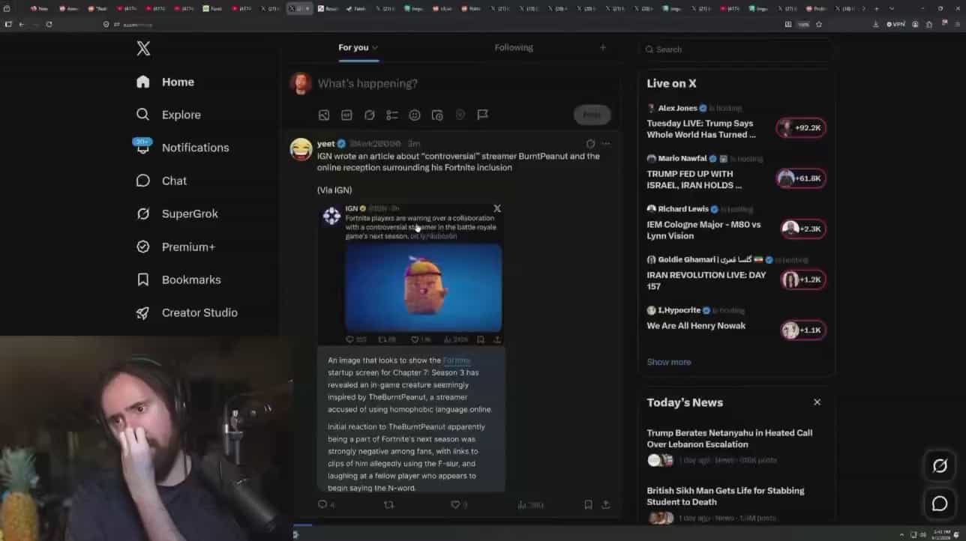Click the browser back arrow
Screen dimensions: 966x541
[21, 24]
